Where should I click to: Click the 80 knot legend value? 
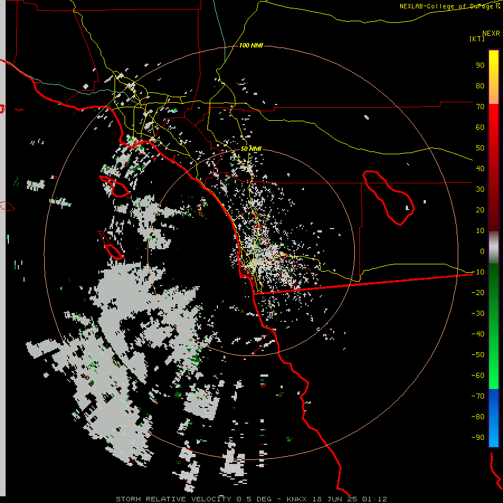tap(480, 86)
